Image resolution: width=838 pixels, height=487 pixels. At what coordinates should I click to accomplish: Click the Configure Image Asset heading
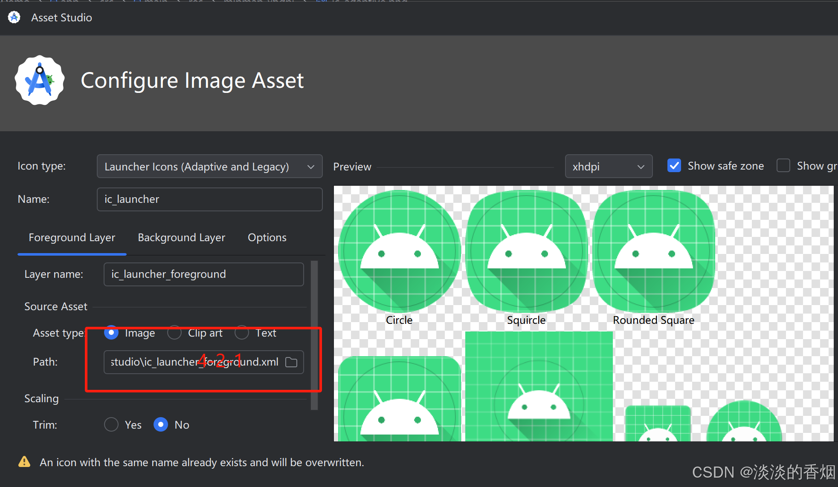192,81
